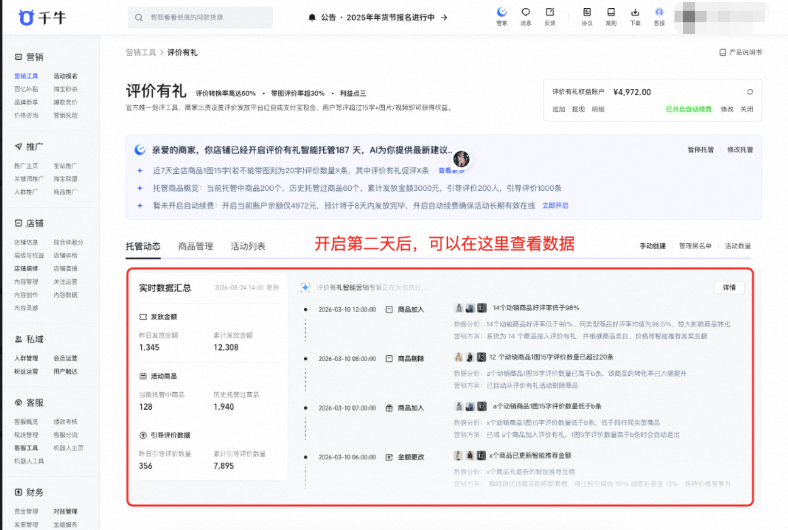The image size is (788, 530).
Task: Click the AI moon icon in the suggestion banner
Action: click(140, 149)
